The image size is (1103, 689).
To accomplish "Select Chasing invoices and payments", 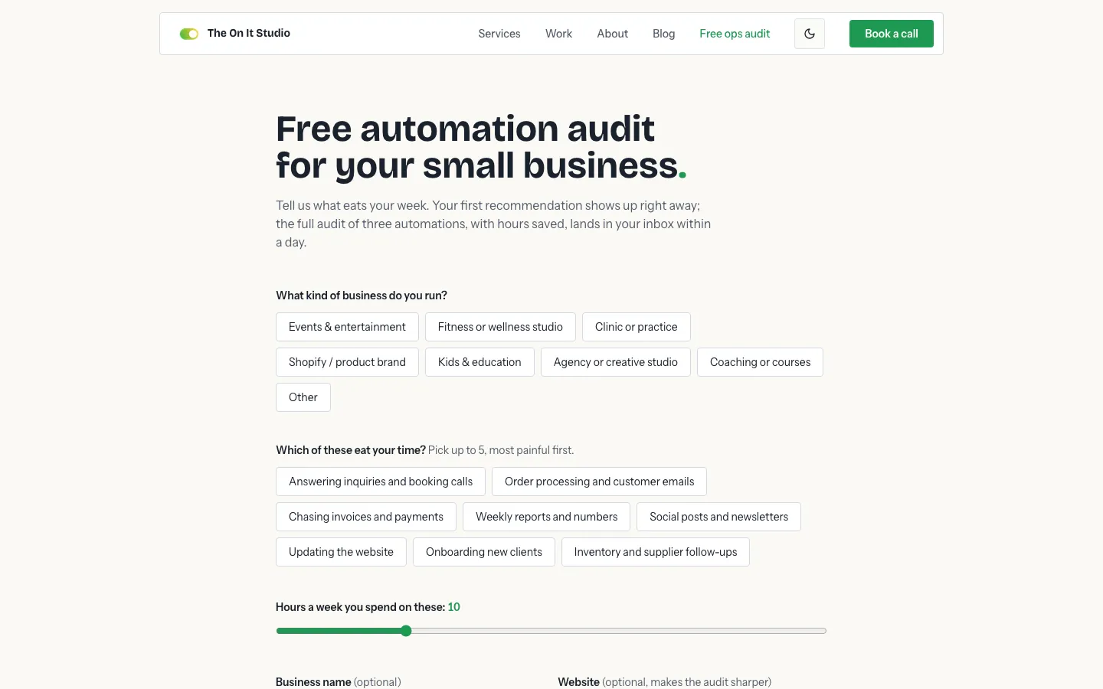I will tap(366, 517).
